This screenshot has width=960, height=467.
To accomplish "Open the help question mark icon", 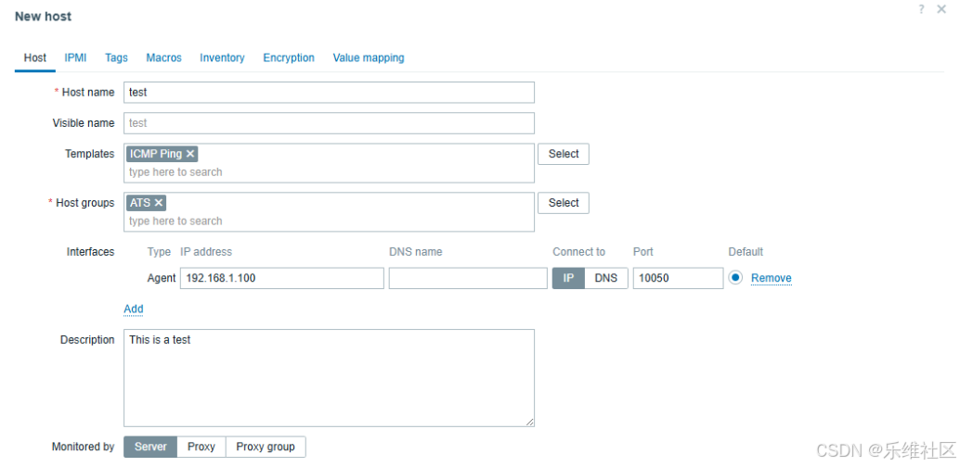I will point(921,9).
